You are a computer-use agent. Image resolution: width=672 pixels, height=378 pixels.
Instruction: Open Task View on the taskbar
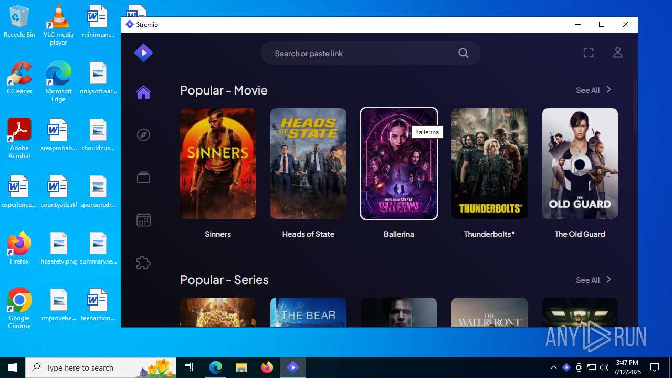tap(189, 367)
